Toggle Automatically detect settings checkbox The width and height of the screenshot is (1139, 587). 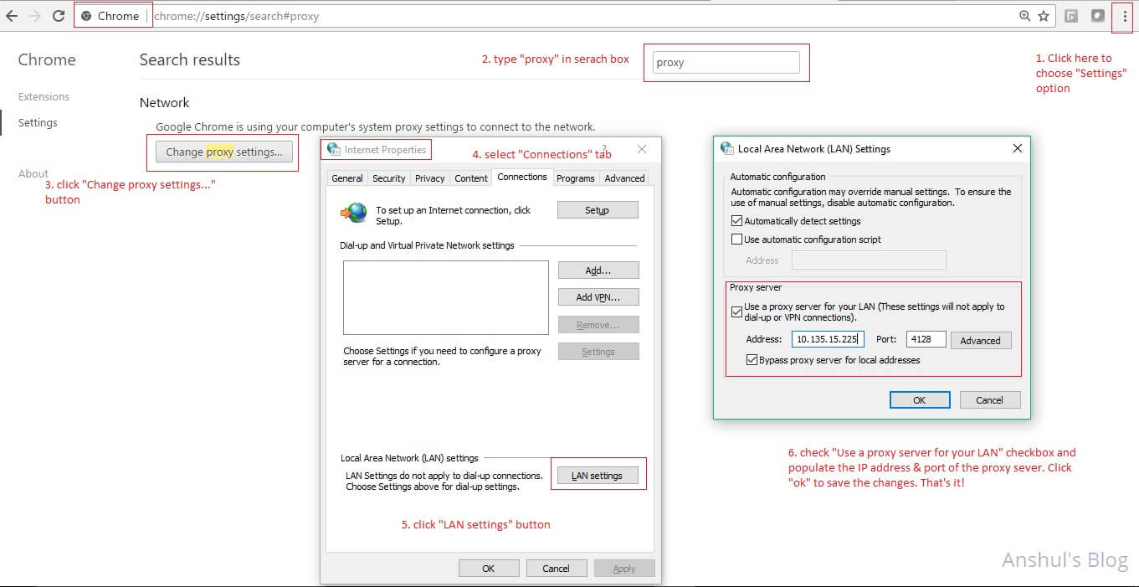(x=737, y=221)
